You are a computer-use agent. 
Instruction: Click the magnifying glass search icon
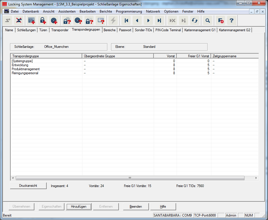click(x=208, y=21)
